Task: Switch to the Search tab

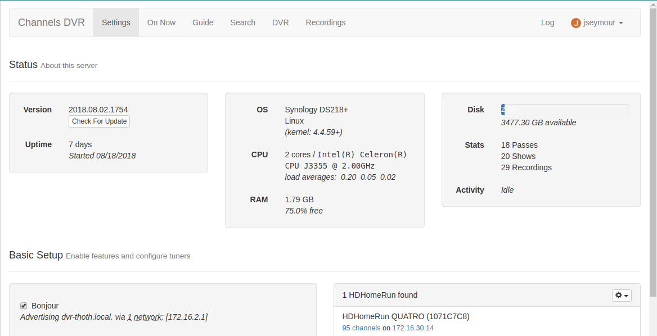Action: [x=242, y=22]
